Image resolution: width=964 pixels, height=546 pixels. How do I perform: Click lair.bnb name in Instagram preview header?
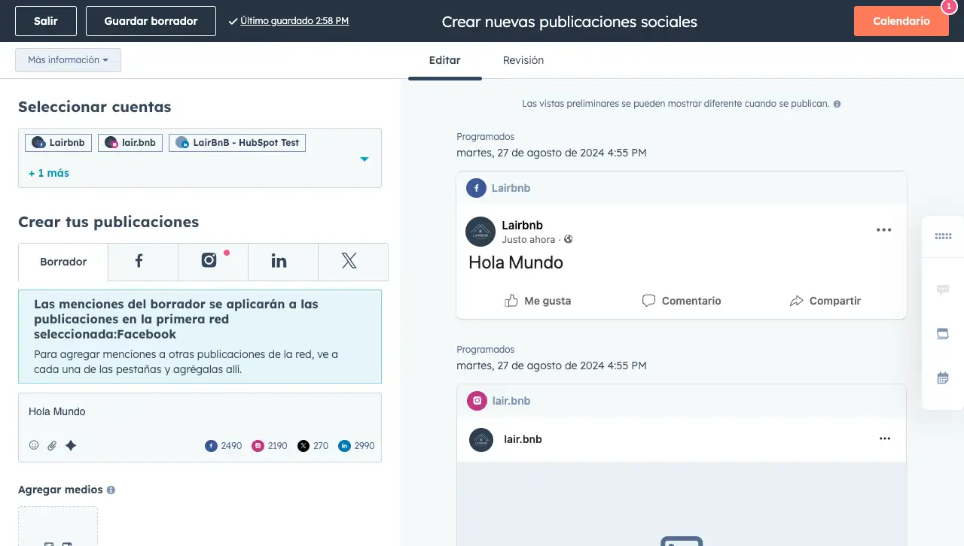511,401
